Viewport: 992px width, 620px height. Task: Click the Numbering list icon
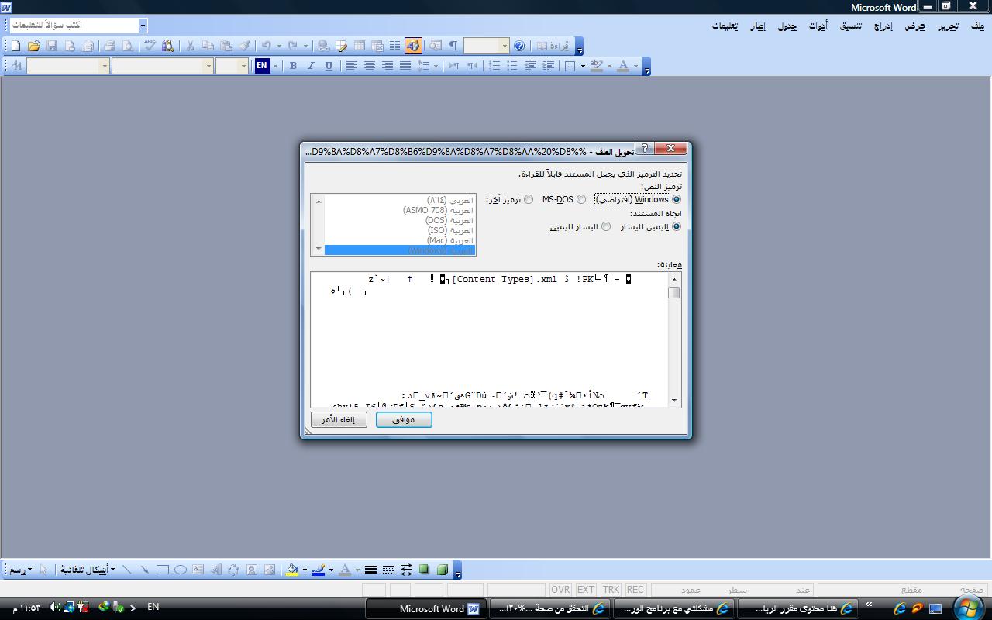click(x=494, y=66)
